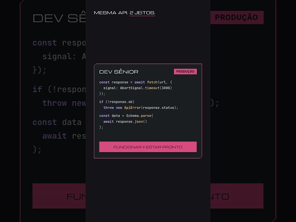The height and width of the screenshot is (222, 296).
Task: Click the pink 'FUNCIONAR ≠ ESTAR PRONTO' banner in card
Action: tap(148, 147)
